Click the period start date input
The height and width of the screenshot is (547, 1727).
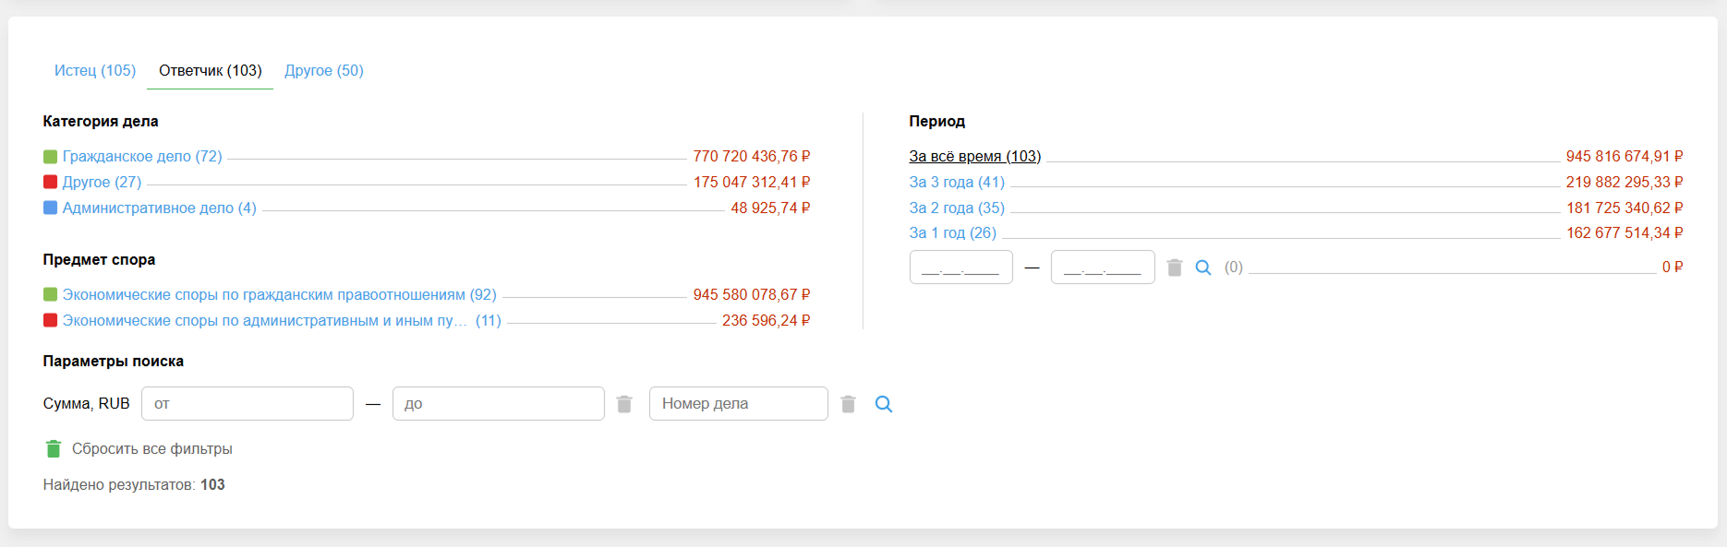click(960, 268)
